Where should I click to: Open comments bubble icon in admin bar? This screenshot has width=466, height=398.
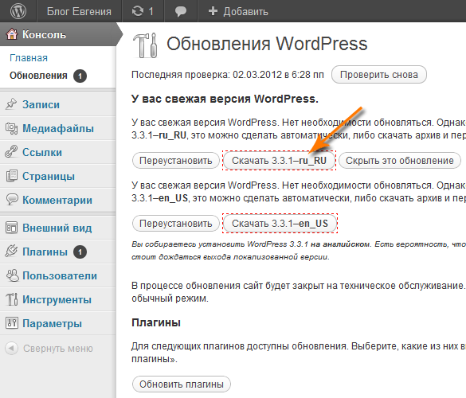coord(181,12)
